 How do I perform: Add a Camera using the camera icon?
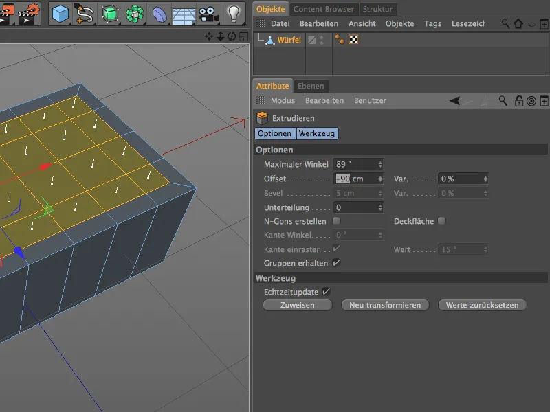[207, 13]
